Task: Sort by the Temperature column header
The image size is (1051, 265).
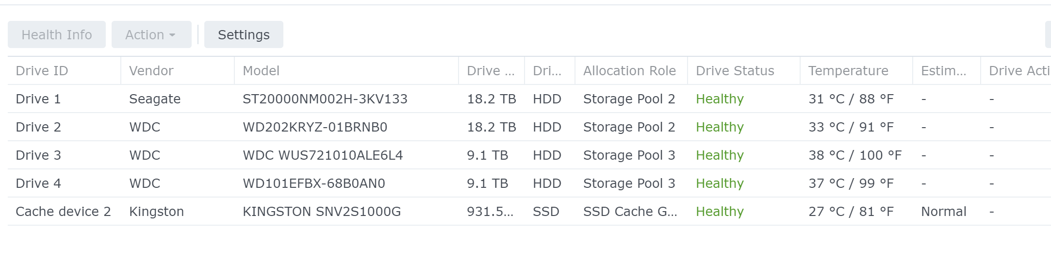Action: point(856,71)
